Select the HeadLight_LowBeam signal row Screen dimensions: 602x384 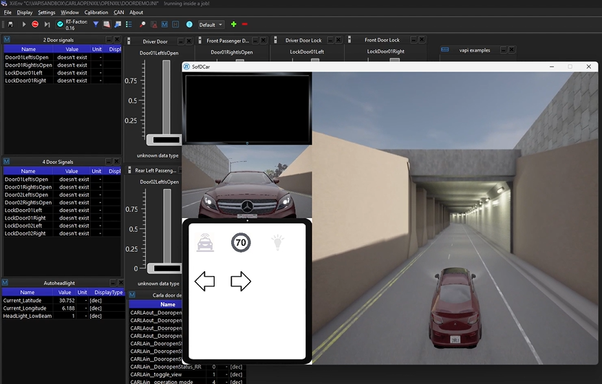pos(26,316)
